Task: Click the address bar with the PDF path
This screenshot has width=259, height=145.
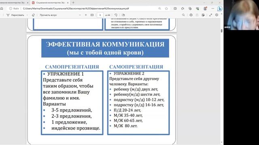Action: pos(76,8)
